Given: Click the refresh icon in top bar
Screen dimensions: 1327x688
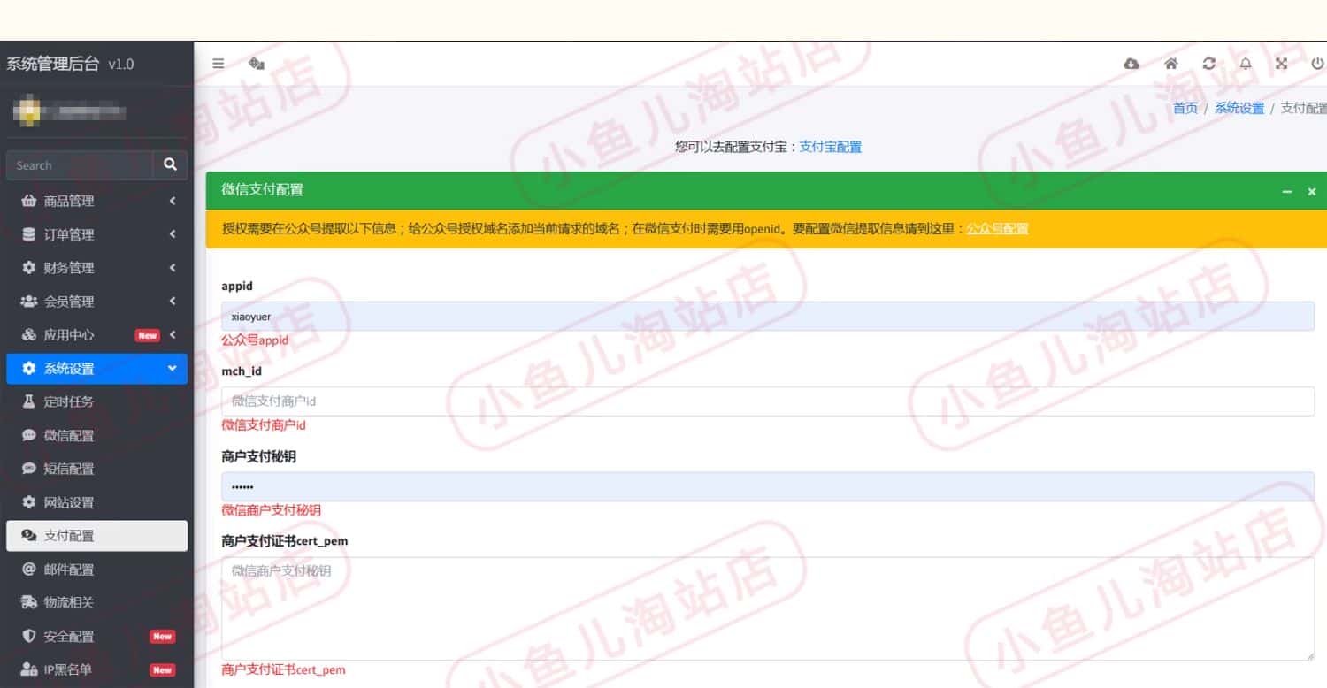Looking at the screenshot, I should (x=1208, y=64).
